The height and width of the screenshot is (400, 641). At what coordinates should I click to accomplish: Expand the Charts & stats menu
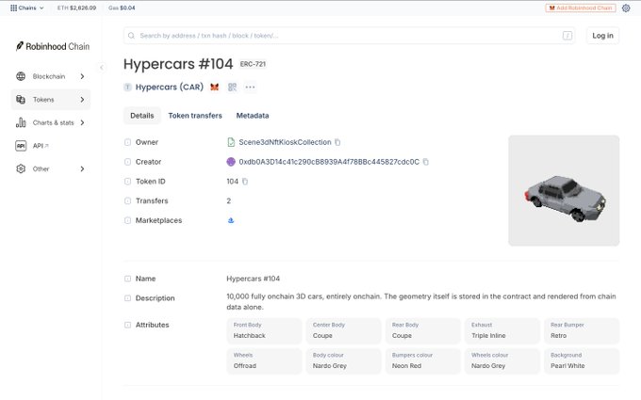[51, 122]
